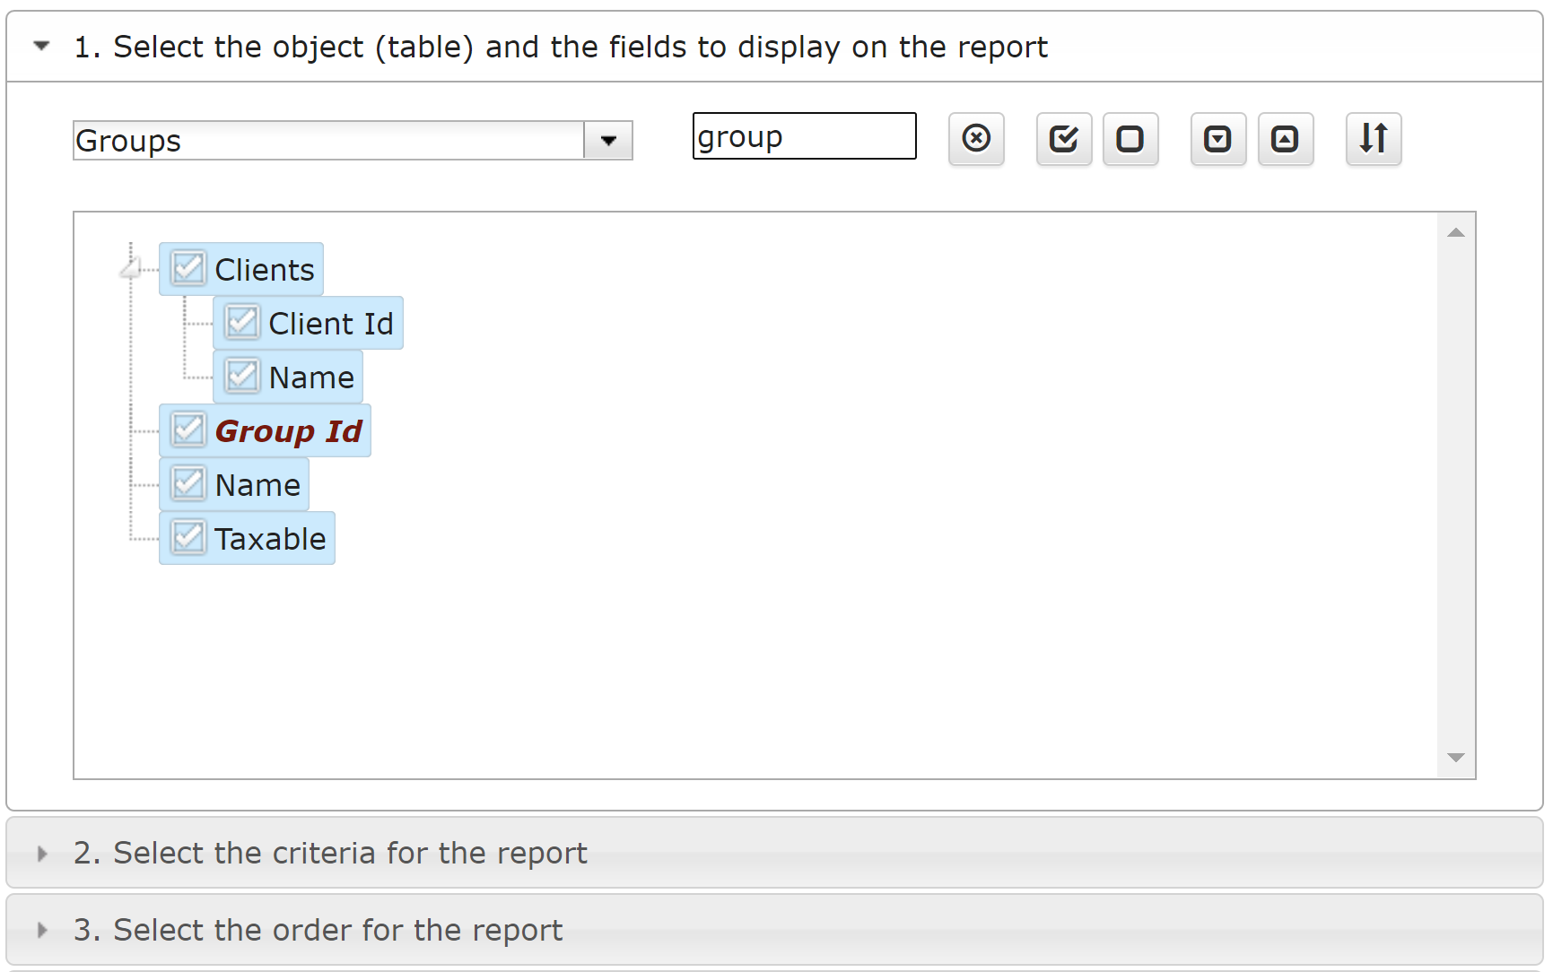The height and width of the screenshot is (972, 1553).
Task: Click the sort fields arrows icon
Action: pyautogui.click(x=1373, y=139)
